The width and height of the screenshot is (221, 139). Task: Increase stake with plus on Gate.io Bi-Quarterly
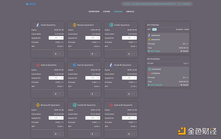(135, 118)
